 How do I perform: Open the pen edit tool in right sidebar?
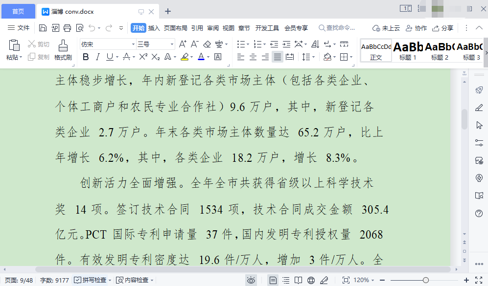[479, 108]
